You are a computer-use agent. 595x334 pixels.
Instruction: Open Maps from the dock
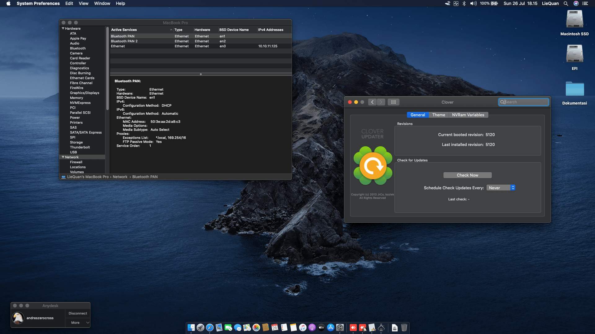[247, 328]
